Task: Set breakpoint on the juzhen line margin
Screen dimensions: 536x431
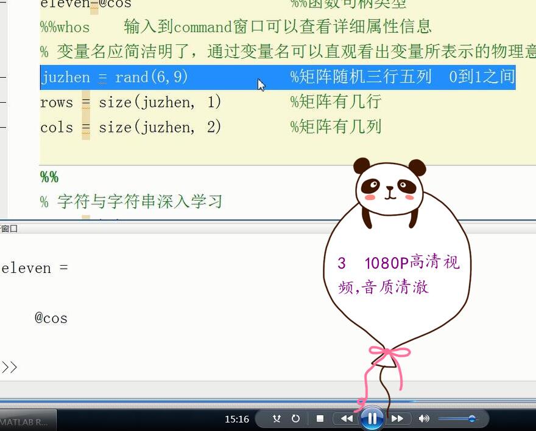Action: coord(3,78)
